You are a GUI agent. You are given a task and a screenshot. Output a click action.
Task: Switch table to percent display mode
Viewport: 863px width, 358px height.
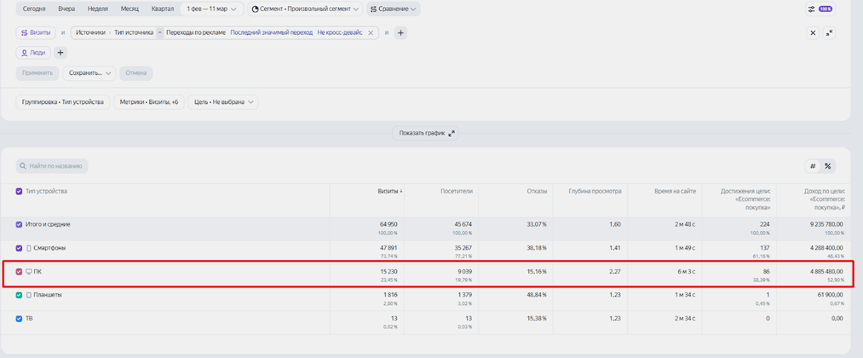pyautogui.click(x=828, y=166)
